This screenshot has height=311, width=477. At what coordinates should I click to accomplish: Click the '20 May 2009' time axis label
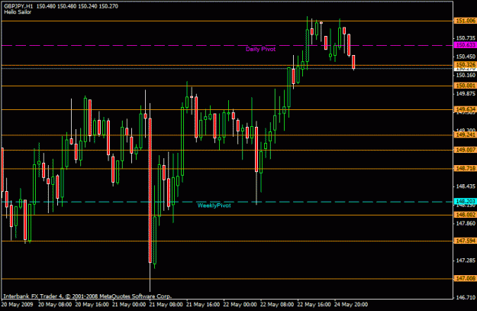(x=17, y=305)
